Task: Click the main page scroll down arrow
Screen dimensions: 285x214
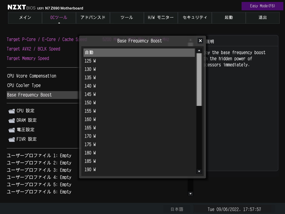Action: click(190, 194)
